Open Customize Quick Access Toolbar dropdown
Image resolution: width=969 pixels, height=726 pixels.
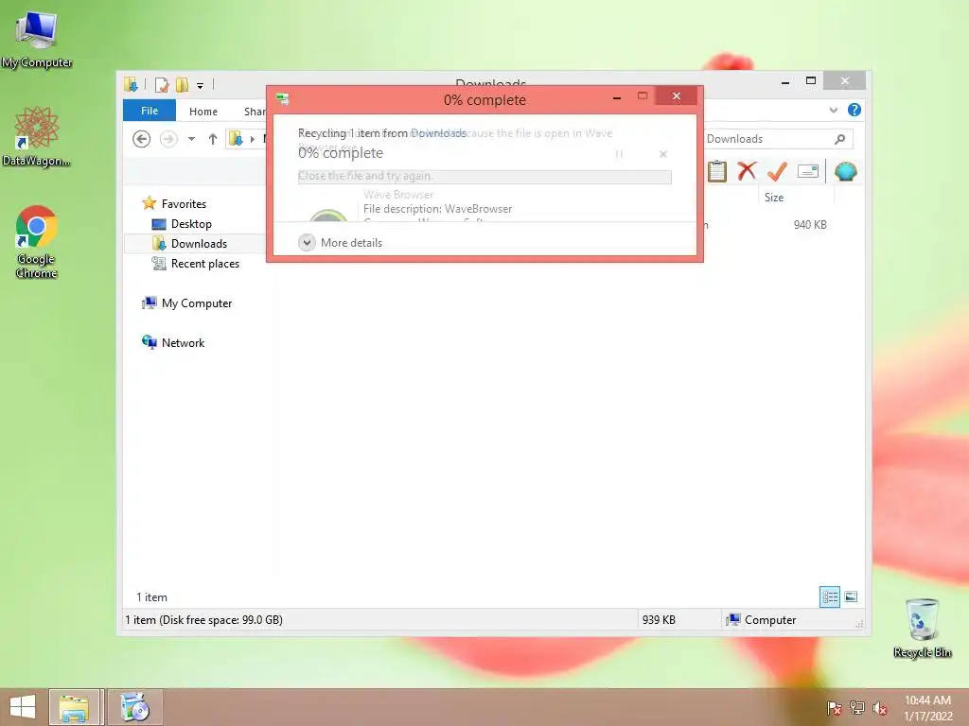click(201, 85)
